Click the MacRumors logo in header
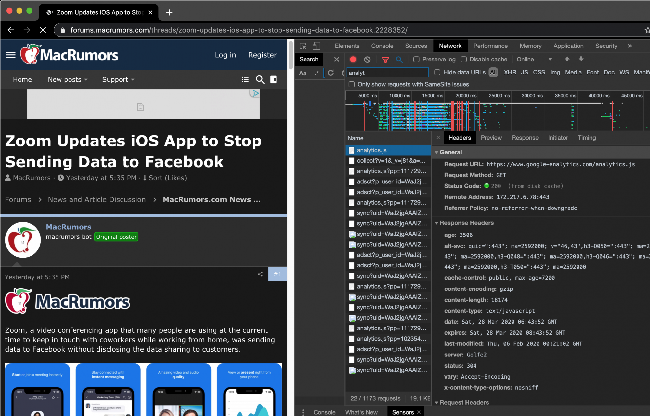 (x=69, y=54)
